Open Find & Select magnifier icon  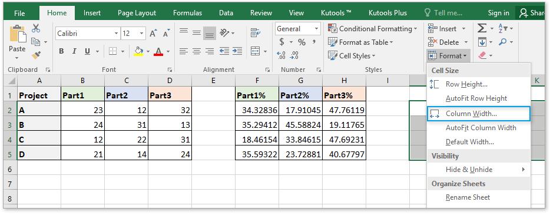tap(502, 42)
